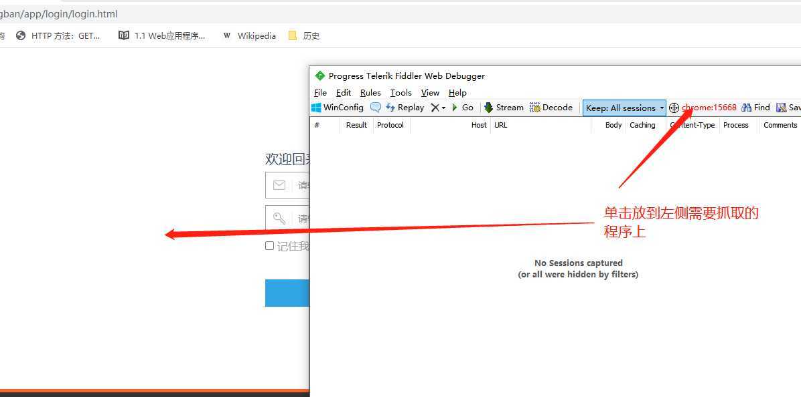Screen dimensions: 801x397
Task: Click the crosshair process-picker target icon
Action: pyautogui.click(x=674, y=108)
